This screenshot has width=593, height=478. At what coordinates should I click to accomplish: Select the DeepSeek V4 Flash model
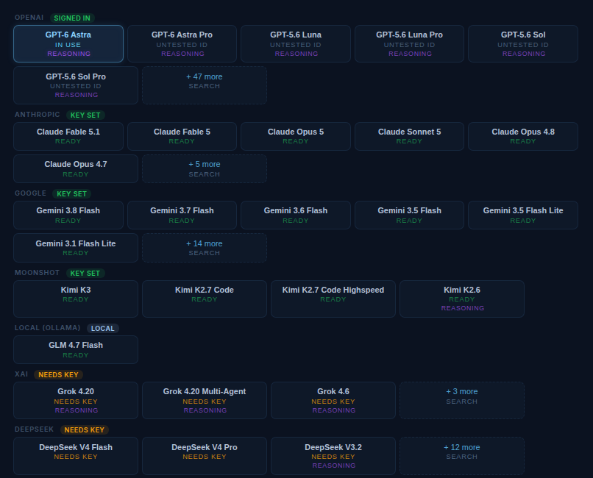76,456
